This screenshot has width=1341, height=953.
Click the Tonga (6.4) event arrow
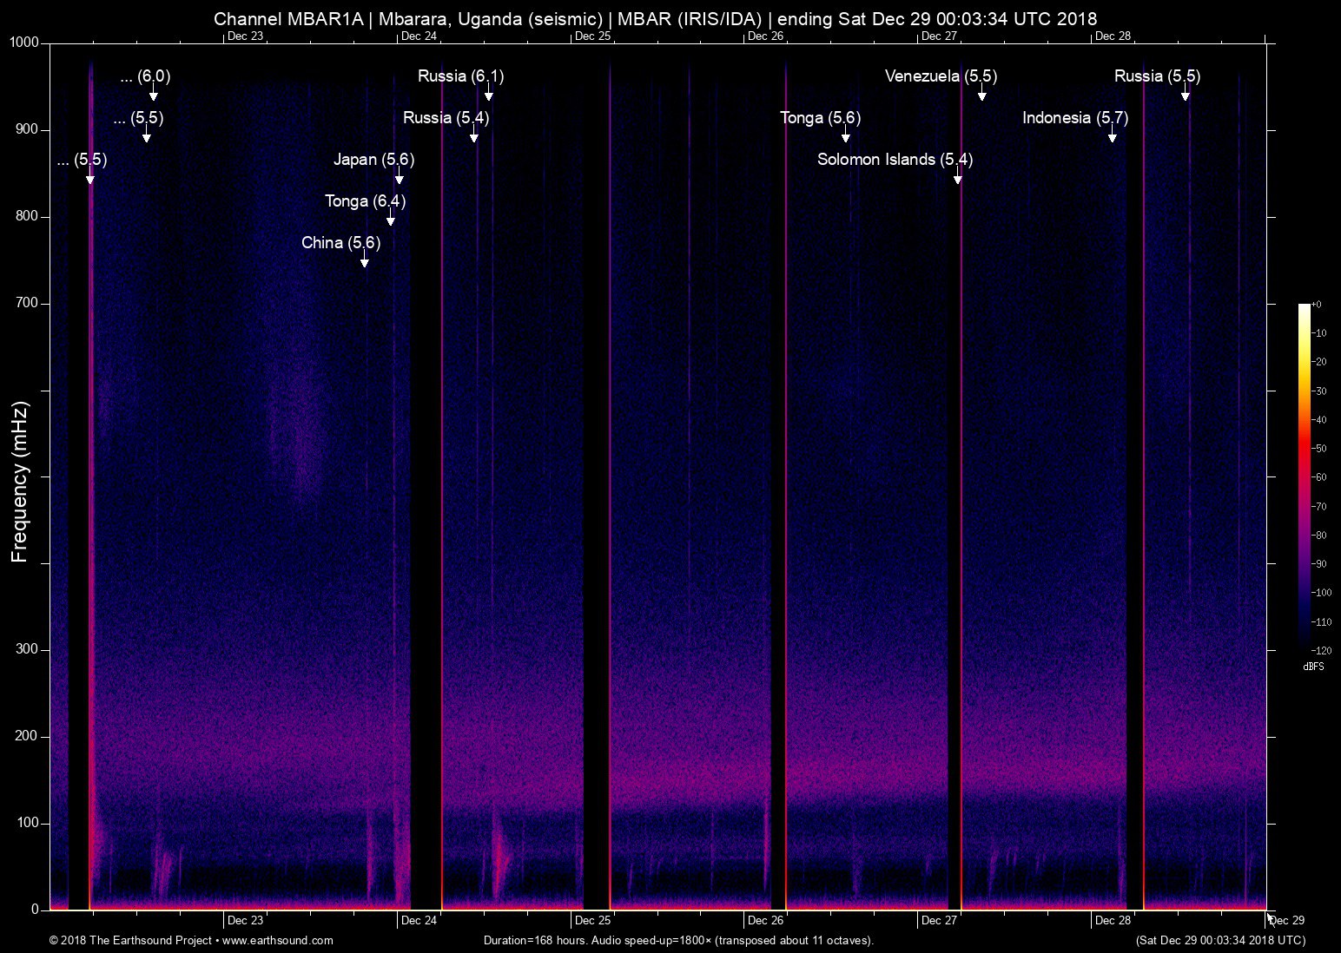(391, 217)
